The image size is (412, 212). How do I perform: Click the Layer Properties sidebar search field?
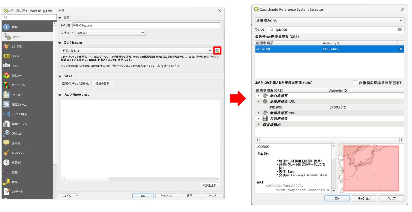[29, 17]
